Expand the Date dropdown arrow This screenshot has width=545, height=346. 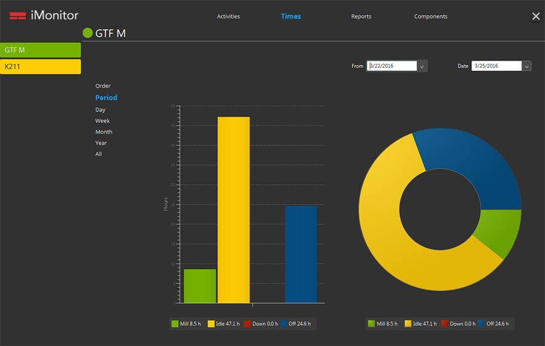526,66
